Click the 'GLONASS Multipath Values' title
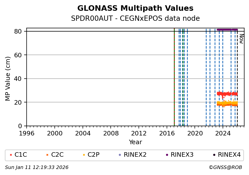This screenshot has height=175, width=249. 135,9
